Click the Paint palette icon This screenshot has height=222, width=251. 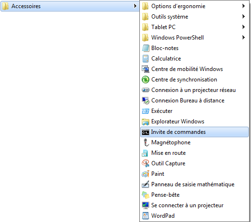[146, 174]
